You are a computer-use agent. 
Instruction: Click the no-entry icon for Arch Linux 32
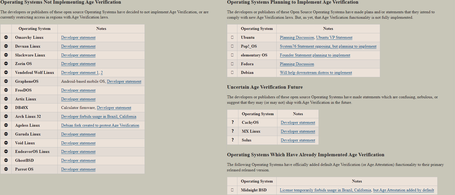tap(6, 116)
